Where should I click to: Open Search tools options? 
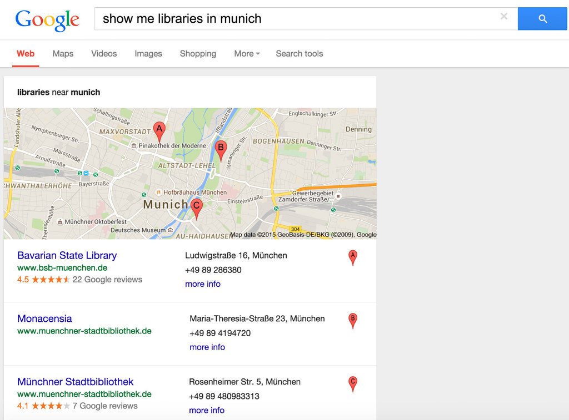pos(299,54)
